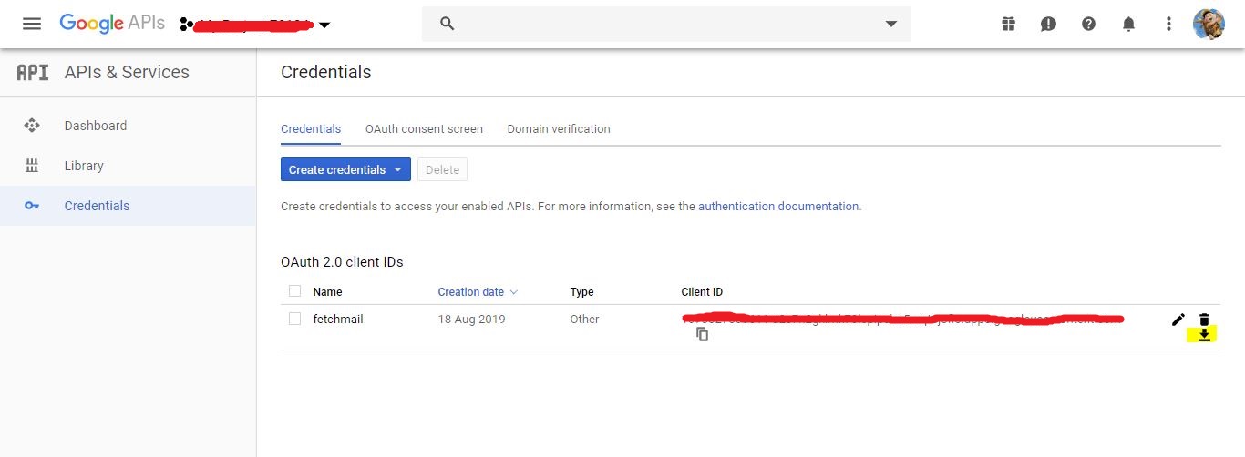
Task: Click the search magnifier icon
Action: pyautogui.click(x=447, y=24)
